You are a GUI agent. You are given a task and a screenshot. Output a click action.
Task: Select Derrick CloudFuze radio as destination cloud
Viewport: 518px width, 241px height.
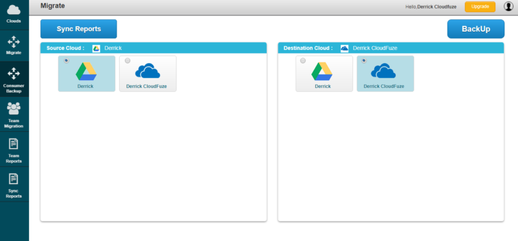[x=364, y=61]
